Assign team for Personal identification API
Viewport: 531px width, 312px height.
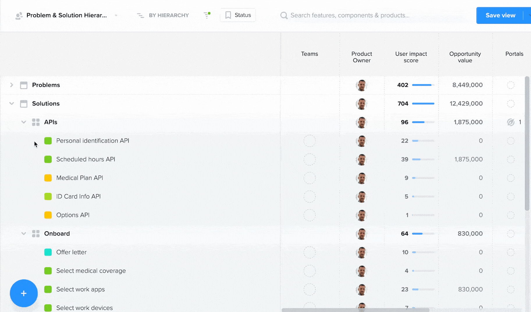310,141
